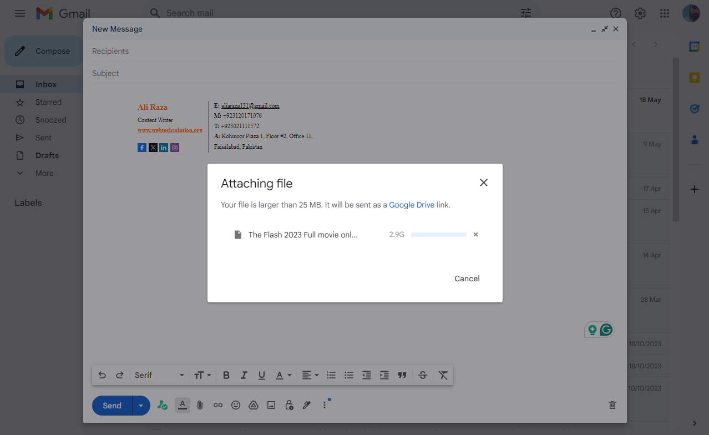Screen dimensions: 709x435
Task: Insert an emoji
Action: (236, 405)
